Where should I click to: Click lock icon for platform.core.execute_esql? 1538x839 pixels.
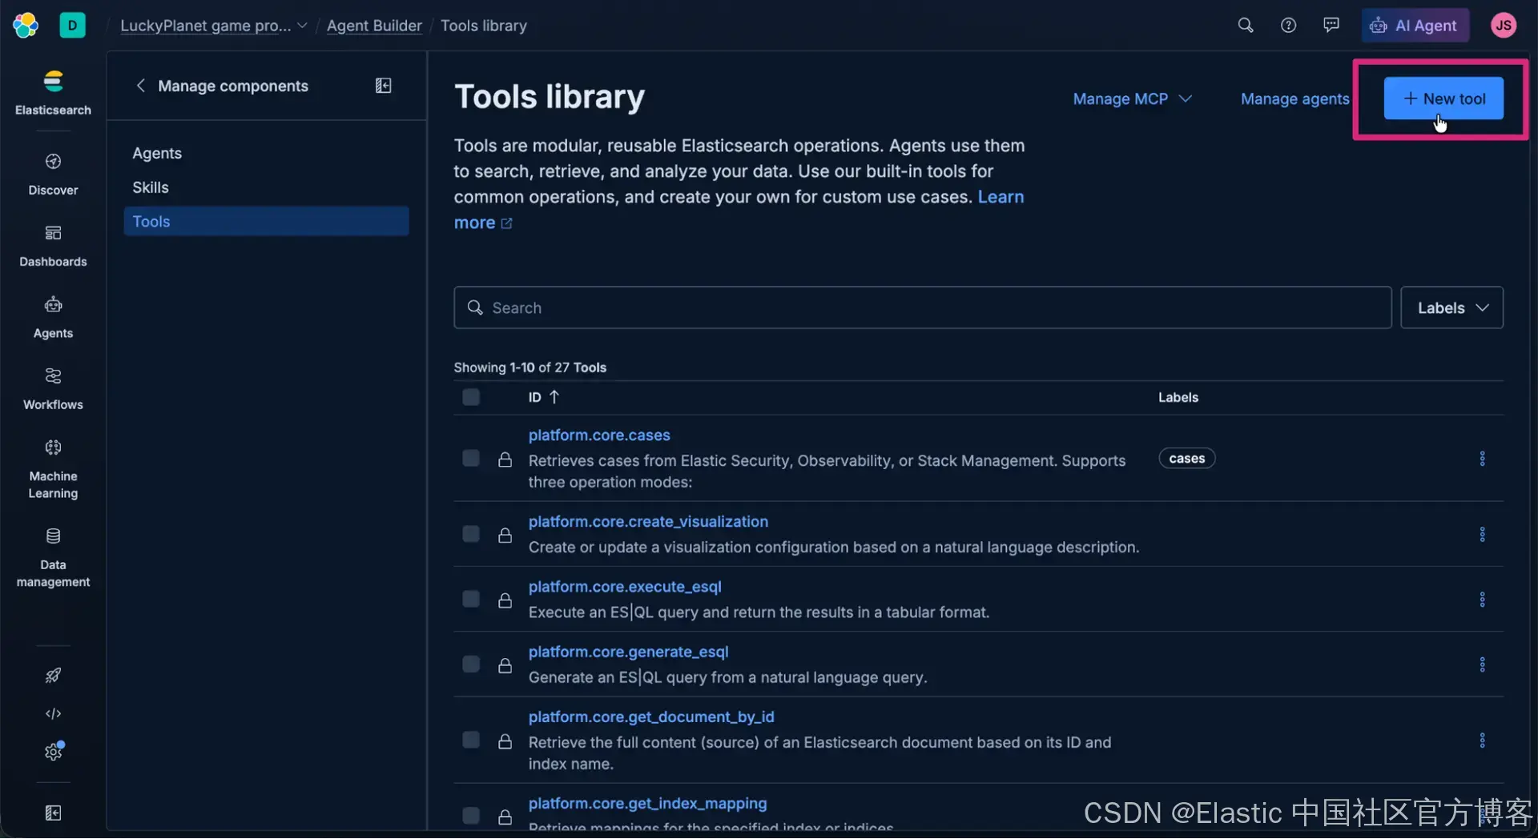click(x=505, y=600)
